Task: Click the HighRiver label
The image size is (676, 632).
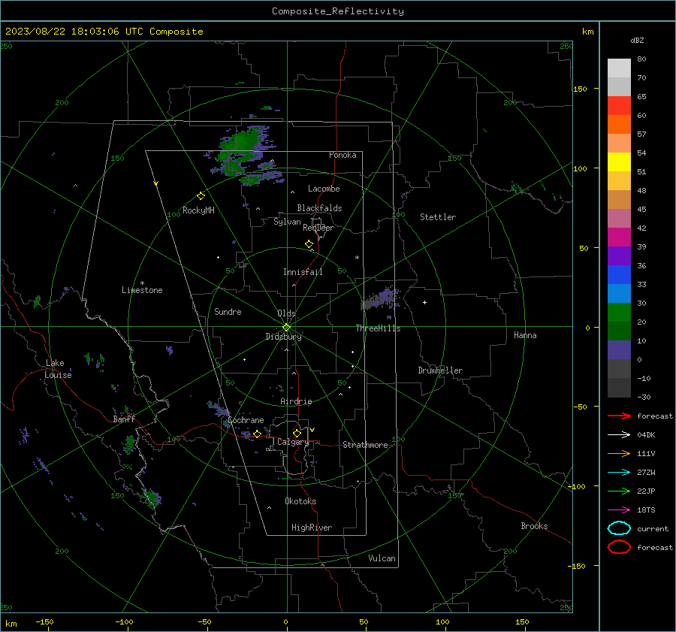Action: [311, 528]
